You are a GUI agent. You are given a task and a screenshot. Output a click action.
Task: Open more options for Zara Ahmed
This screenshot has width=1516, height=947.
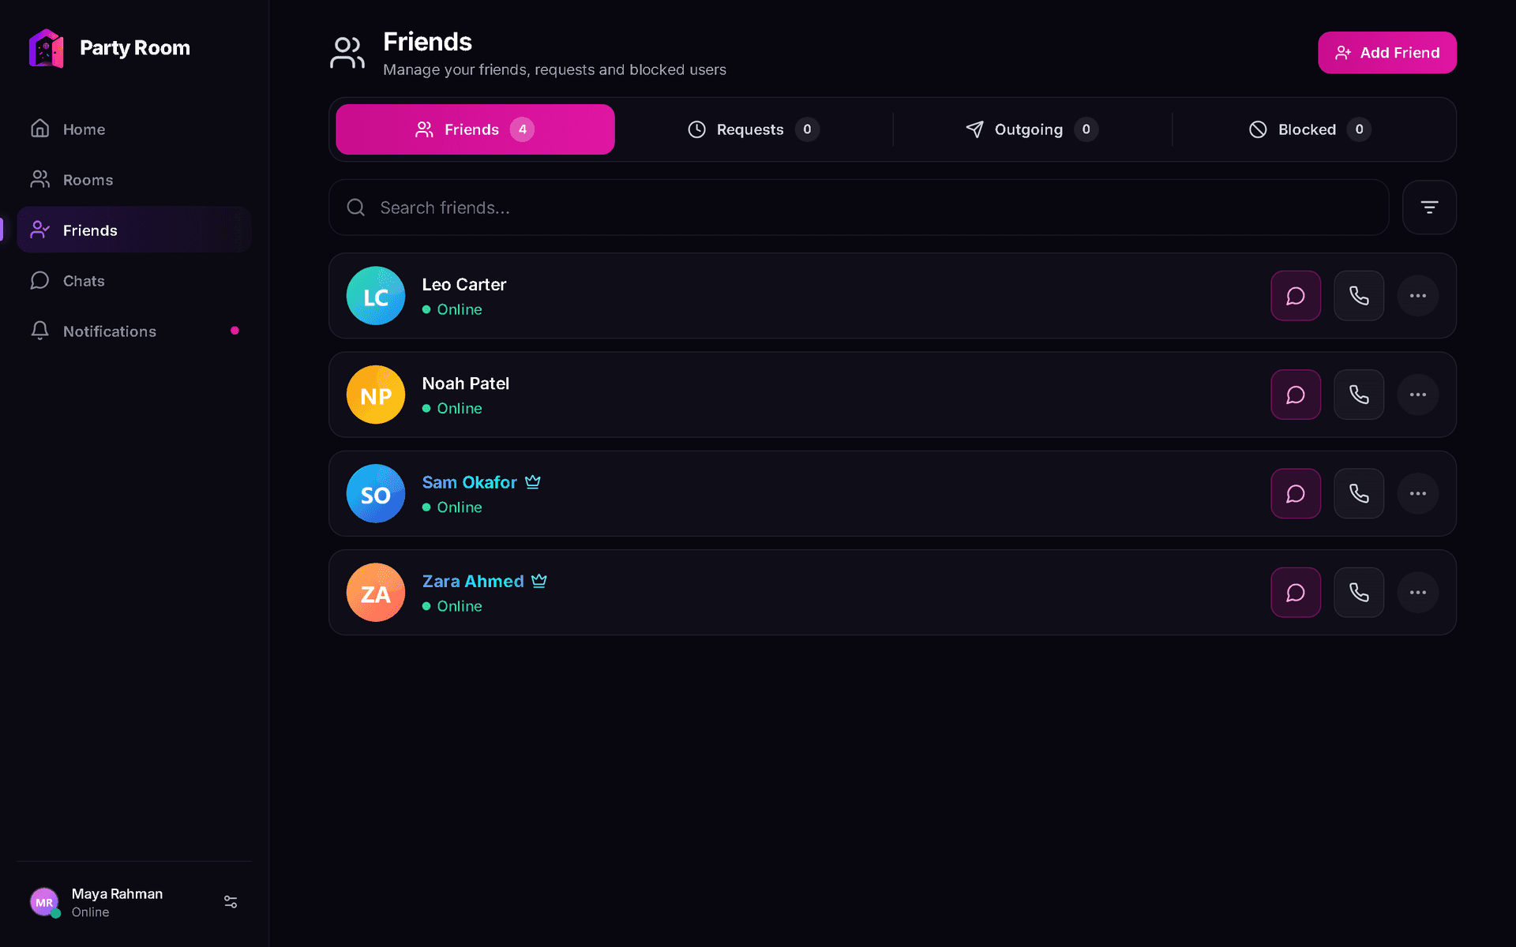tap(1417, 592)
